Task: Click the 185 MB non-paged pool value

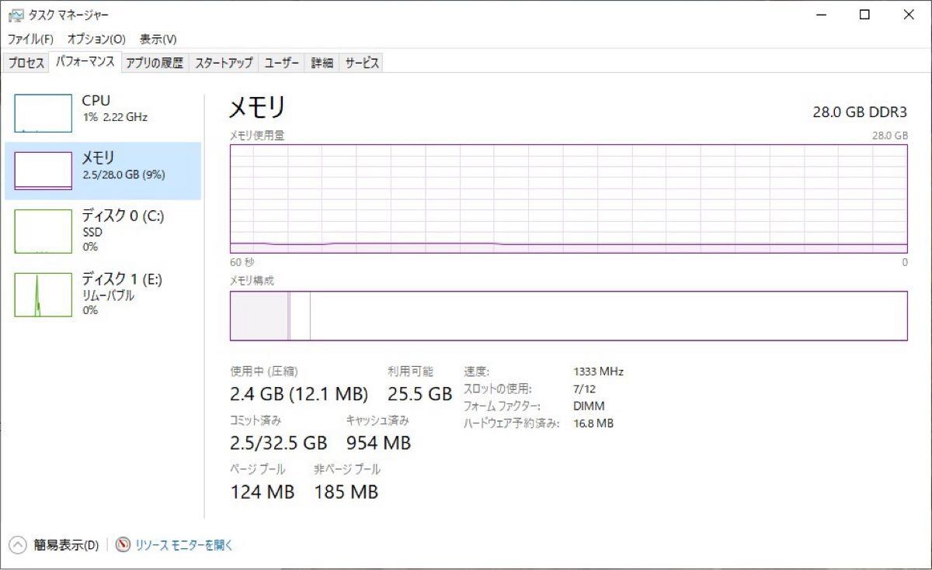Action: pyautogui.click(x=346, y=492)
